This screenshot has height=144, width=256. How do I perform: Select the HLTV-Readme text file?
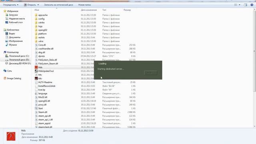click(45, 82)
